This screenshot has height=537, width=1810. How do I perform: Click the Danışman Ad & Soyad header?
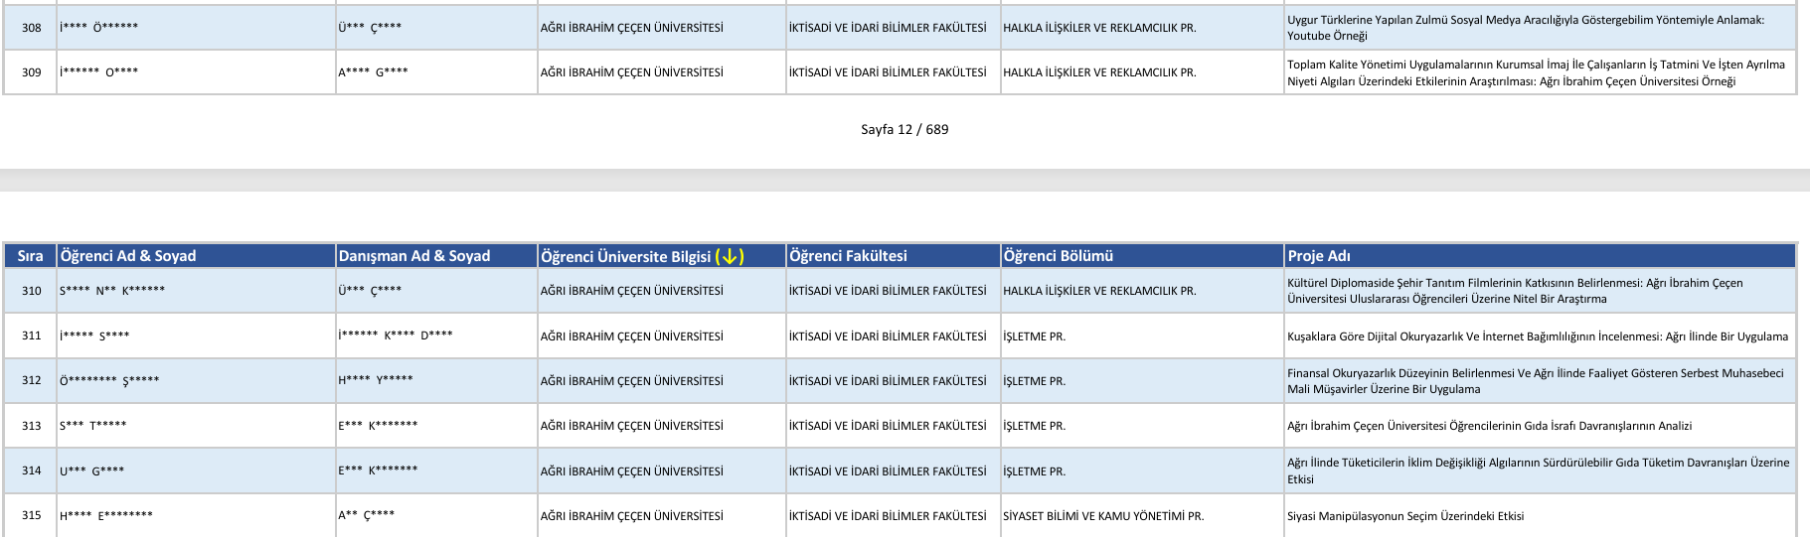(x=414, y=256)
